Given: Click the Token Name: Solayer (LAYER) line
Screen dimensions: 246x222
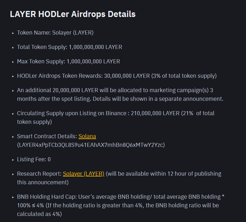Looking at the screenshot, I should point(55,33).
